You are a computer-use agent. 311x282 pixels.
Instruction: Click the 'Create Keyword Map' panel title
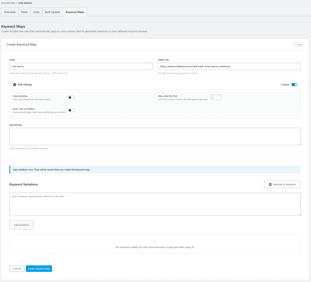pos(21,45)
